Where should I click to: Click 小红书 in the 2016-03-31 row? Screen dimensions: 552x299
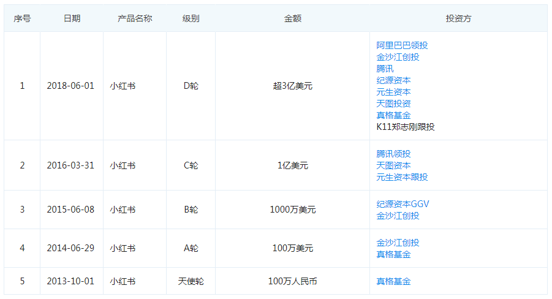tap(123, 165)
